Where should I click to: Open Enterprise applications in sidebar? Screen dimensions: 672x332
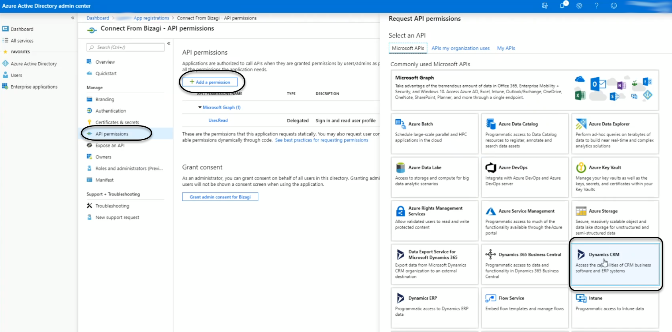point(34,87)
